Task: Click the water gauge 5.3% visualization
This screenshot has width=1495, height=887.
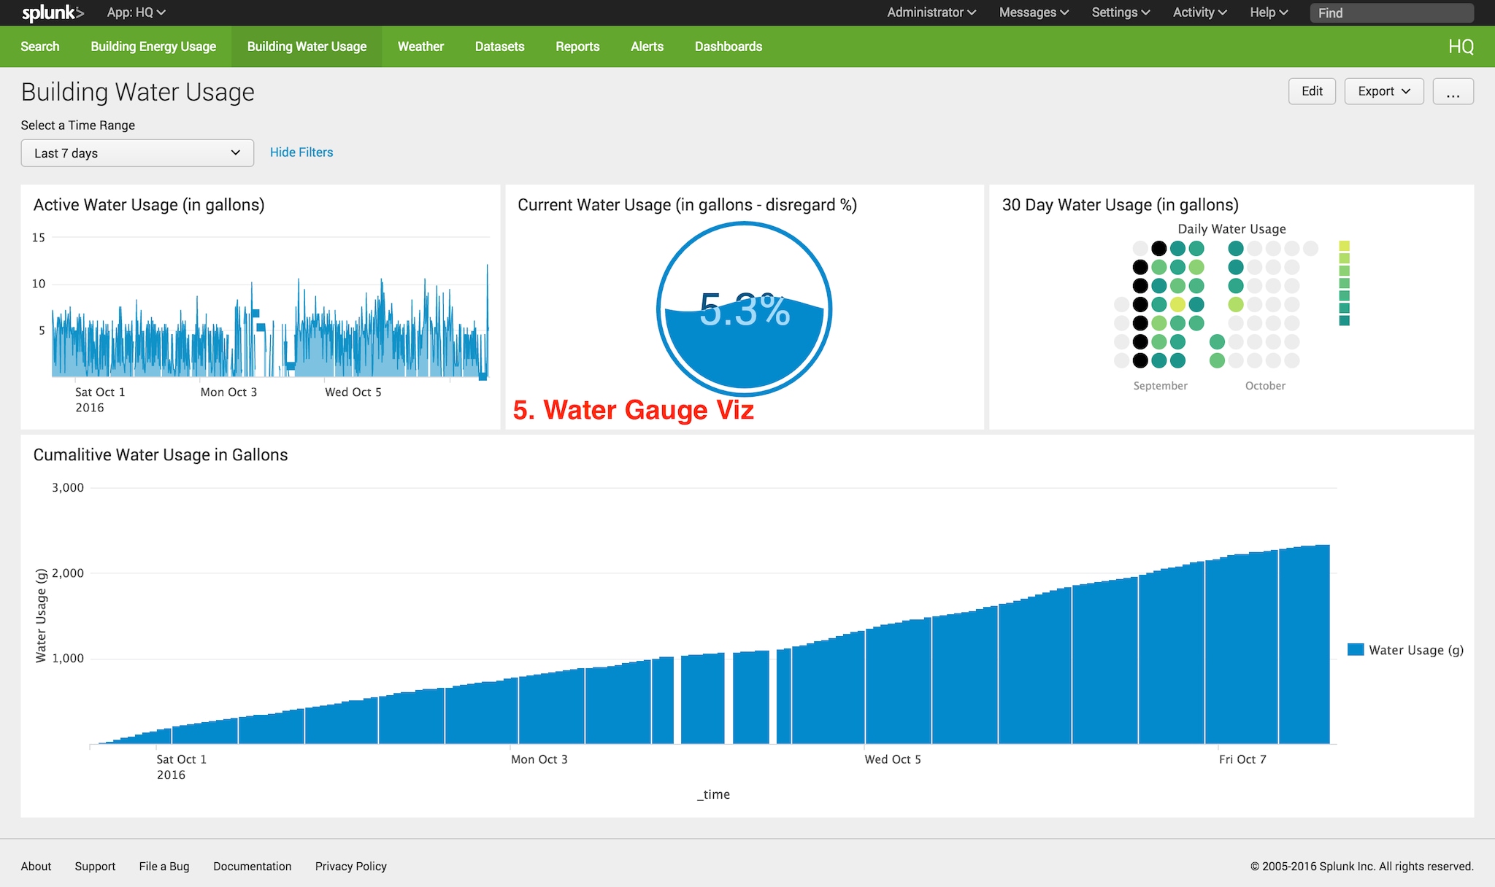Action: pos(745,309)
